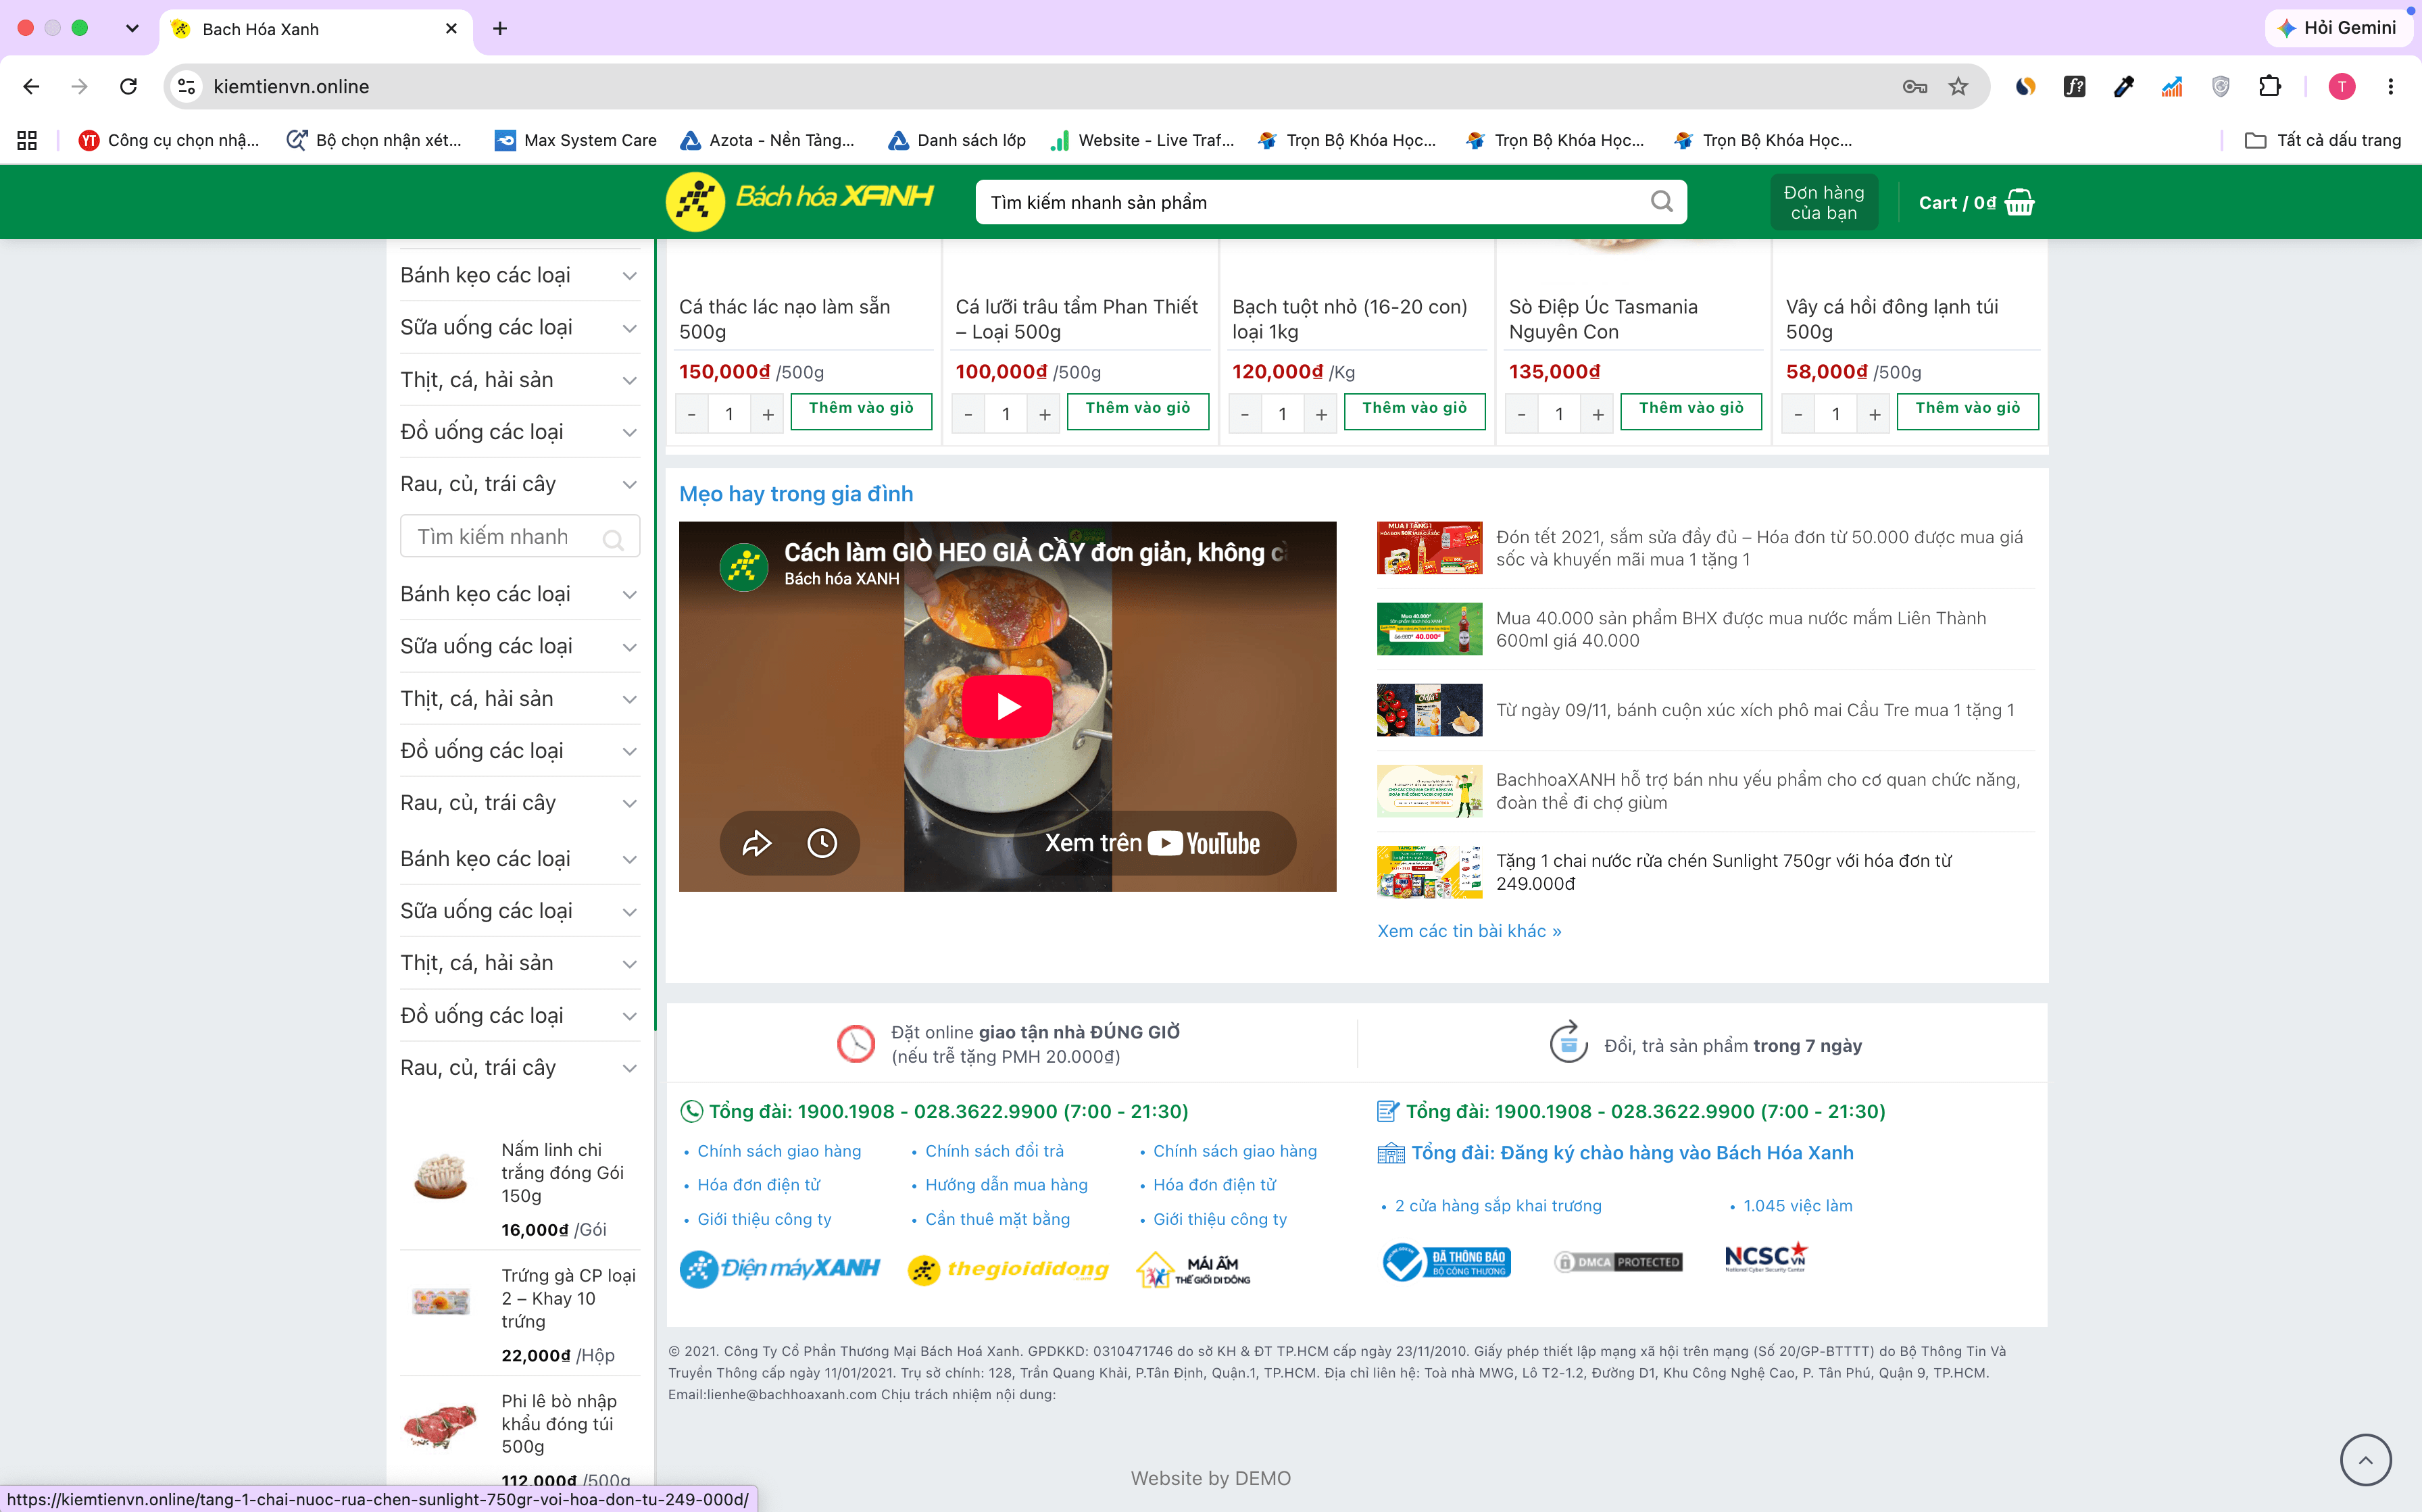Open Chính sách đổi trả link
2422x1512 pixels.
[x=994, y=1151]
